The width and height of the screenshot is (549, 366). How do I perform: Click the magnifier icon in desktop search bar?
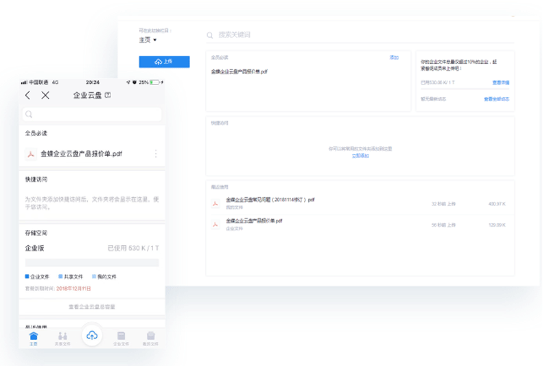211,34
